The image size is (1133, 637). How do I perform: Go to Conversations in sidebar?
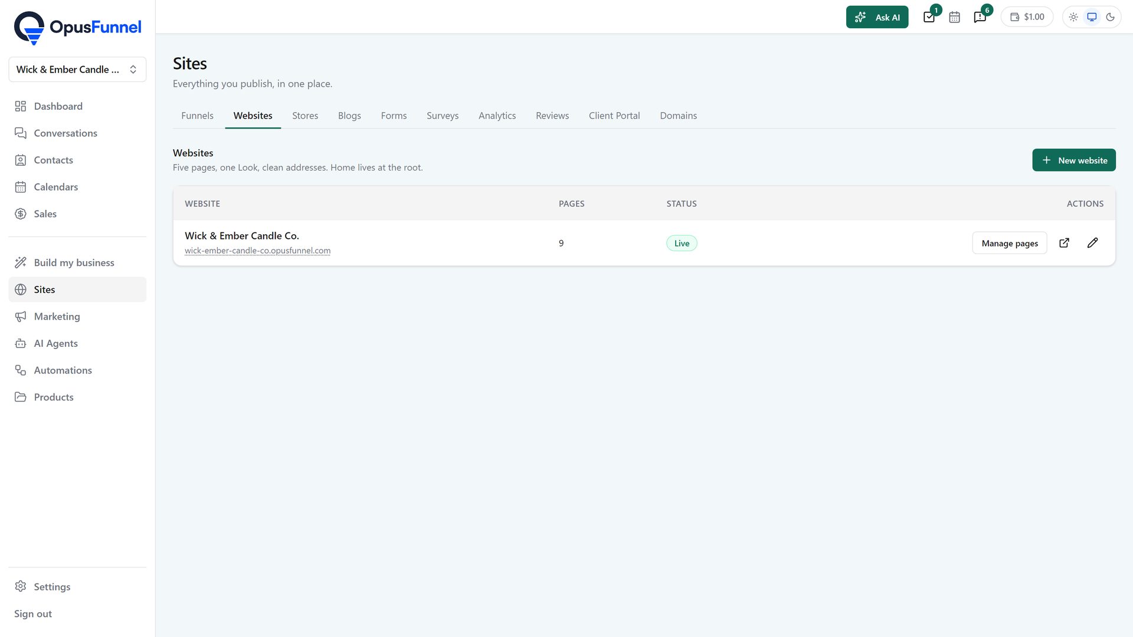coord(77,133)
